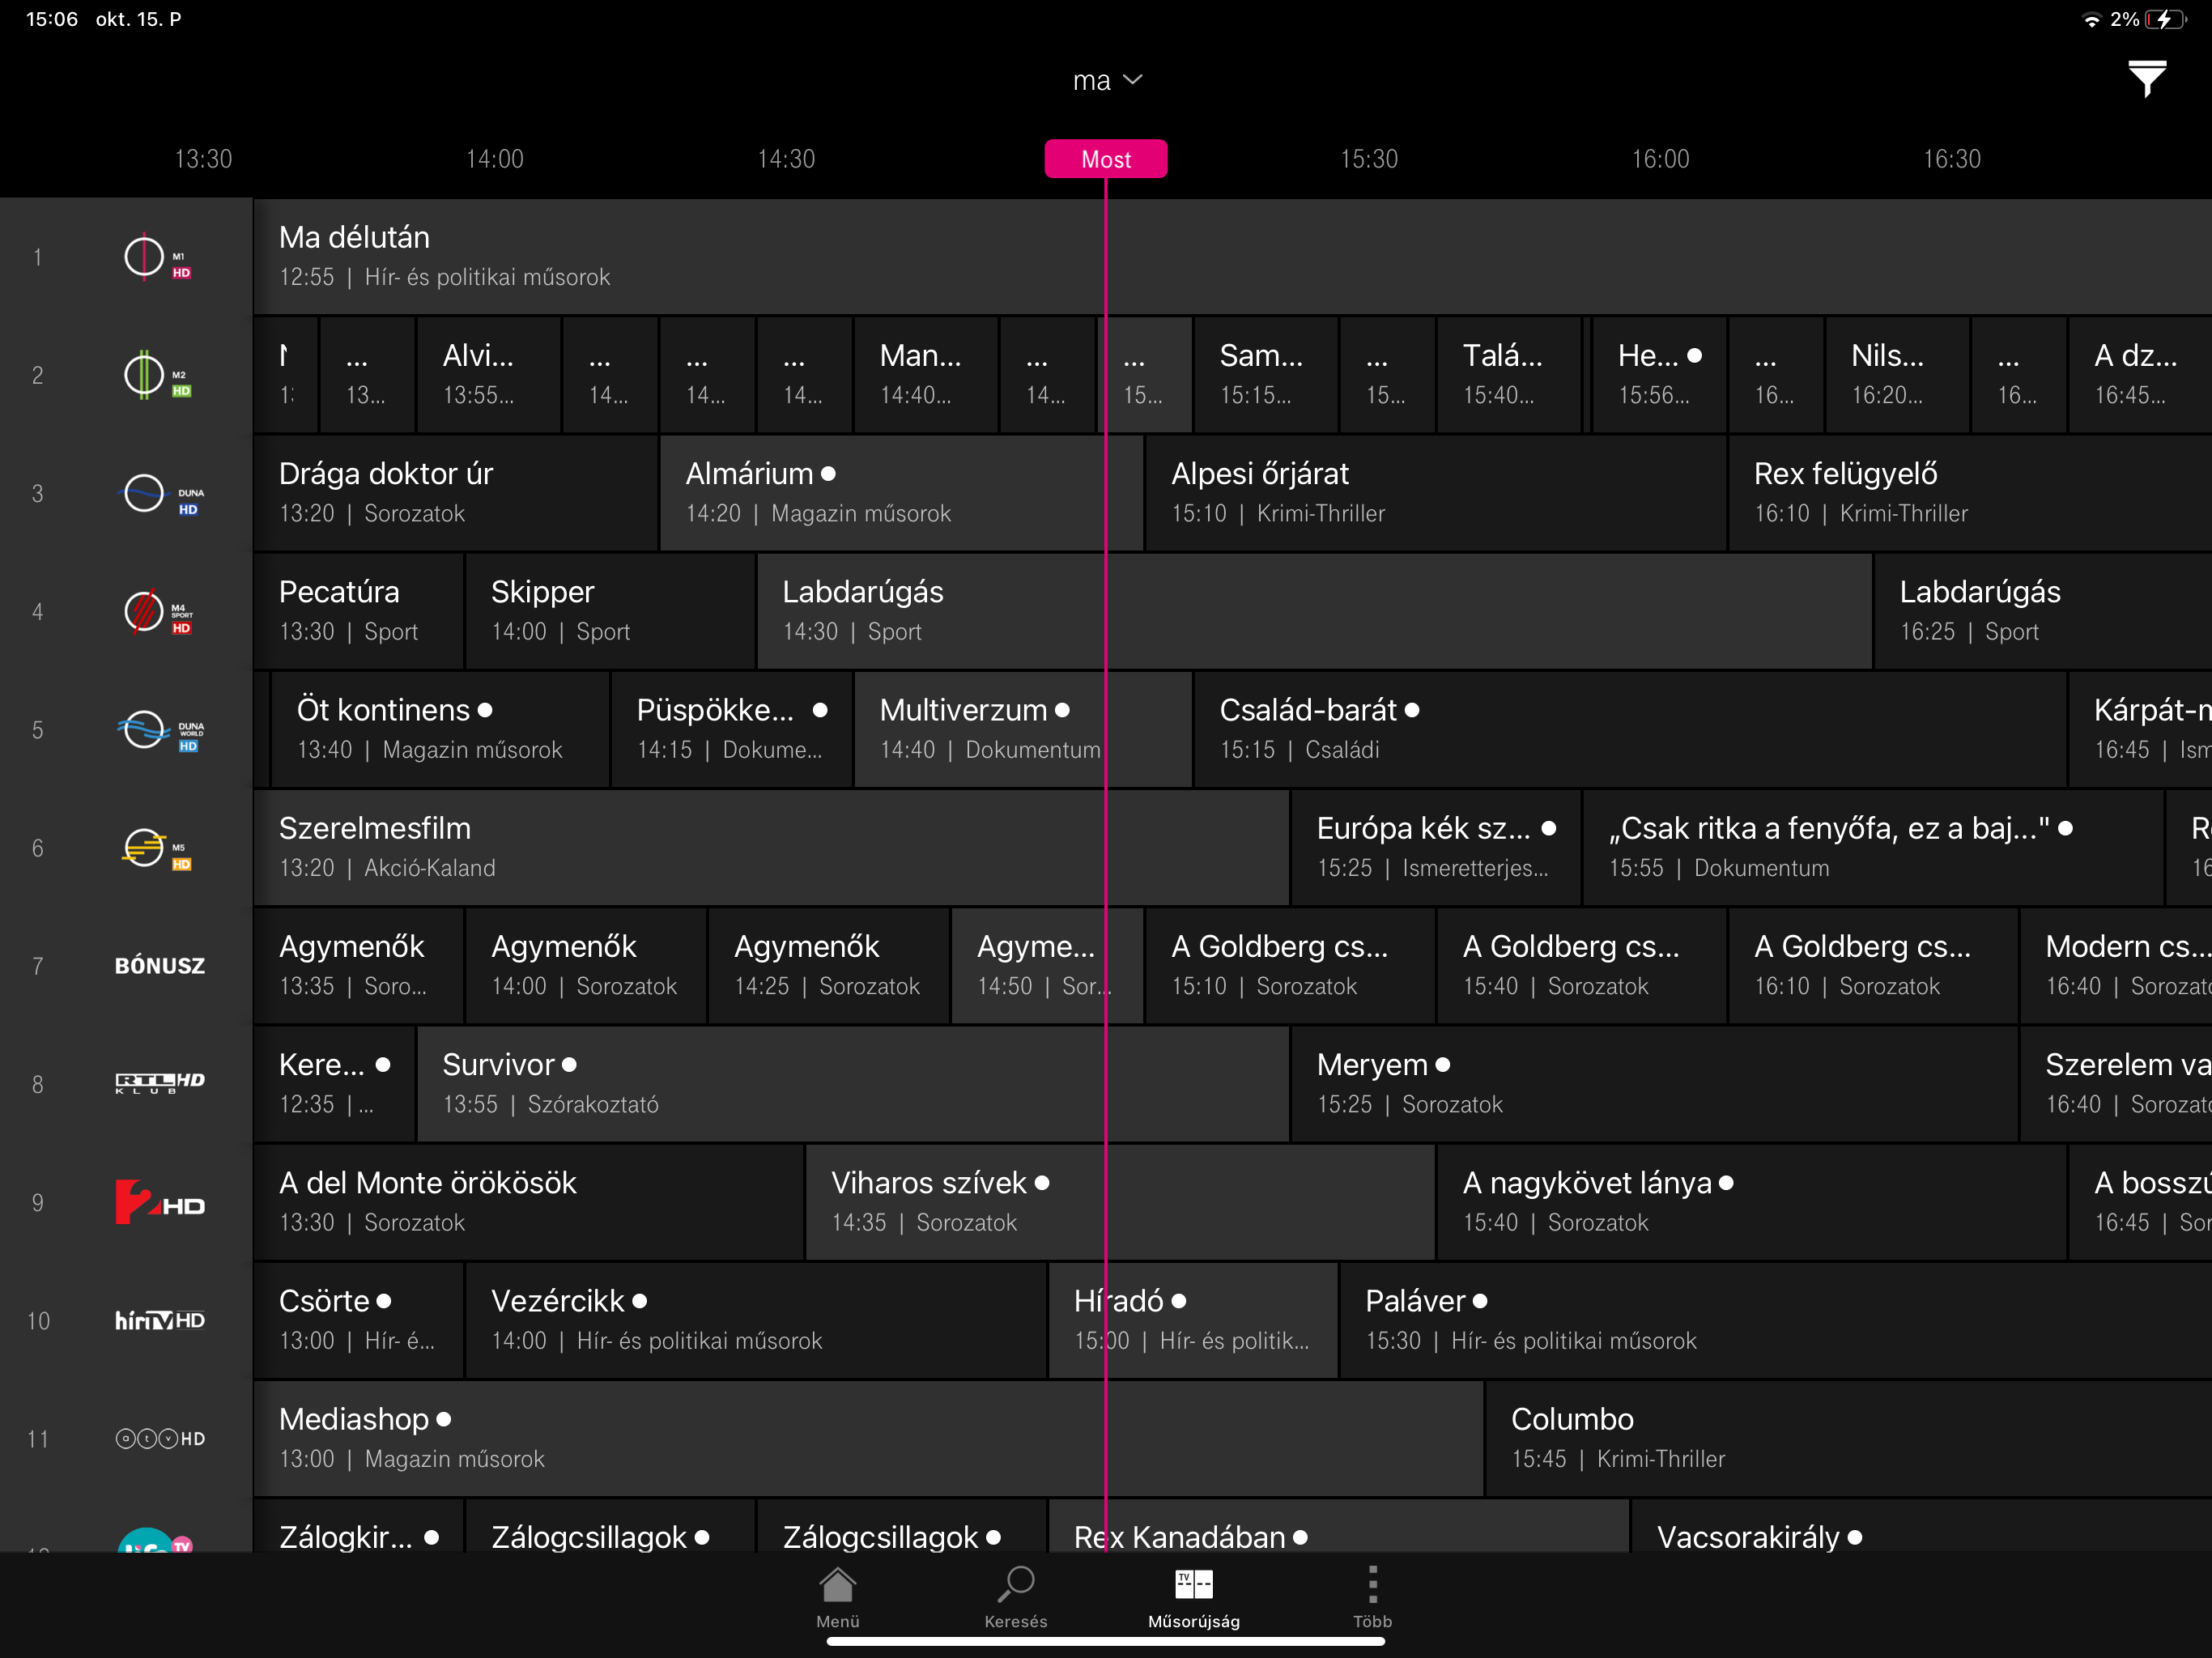Viewport: 2212px width, 1658px height.
Task: Select the HírTV HD channel logo
Action: tap(160, 1321)
